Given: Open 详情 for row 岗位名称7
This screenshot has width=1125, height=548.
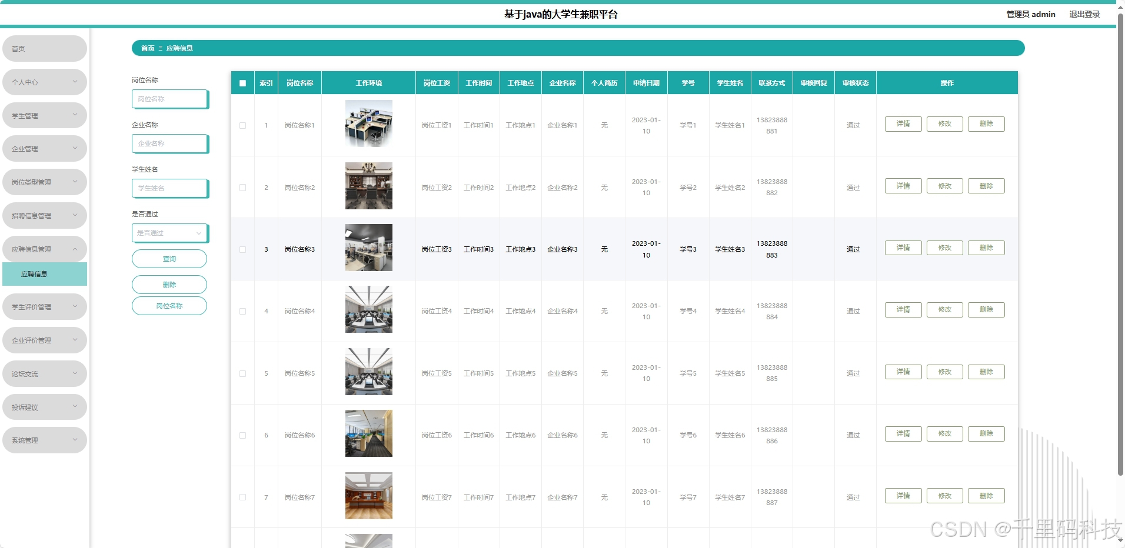Looking at the screenshot, I should pyautogui.click(x=903, y=496).
